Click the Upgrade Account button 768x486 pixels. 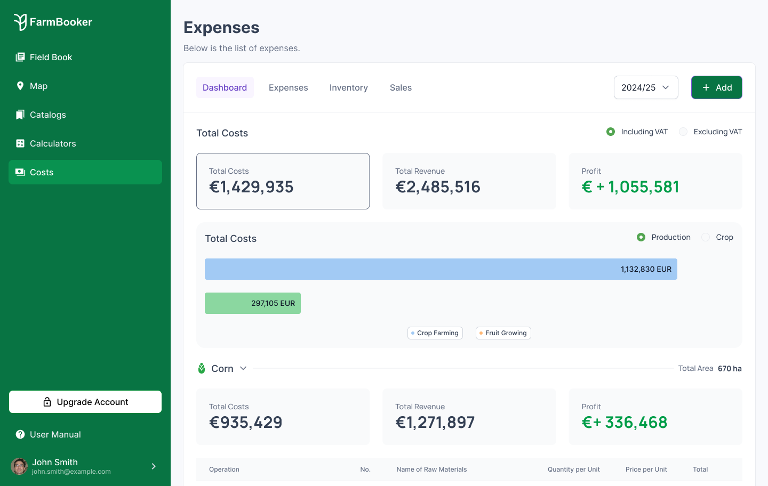[85, 402]
